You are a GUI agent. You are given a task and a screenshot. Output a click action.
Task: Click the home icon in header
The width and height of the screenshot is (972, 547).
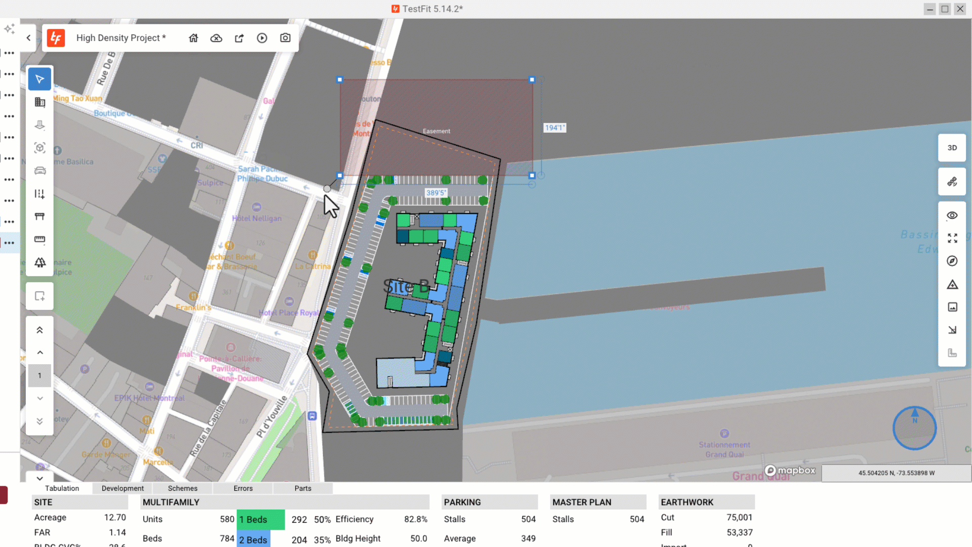[193, 38]
